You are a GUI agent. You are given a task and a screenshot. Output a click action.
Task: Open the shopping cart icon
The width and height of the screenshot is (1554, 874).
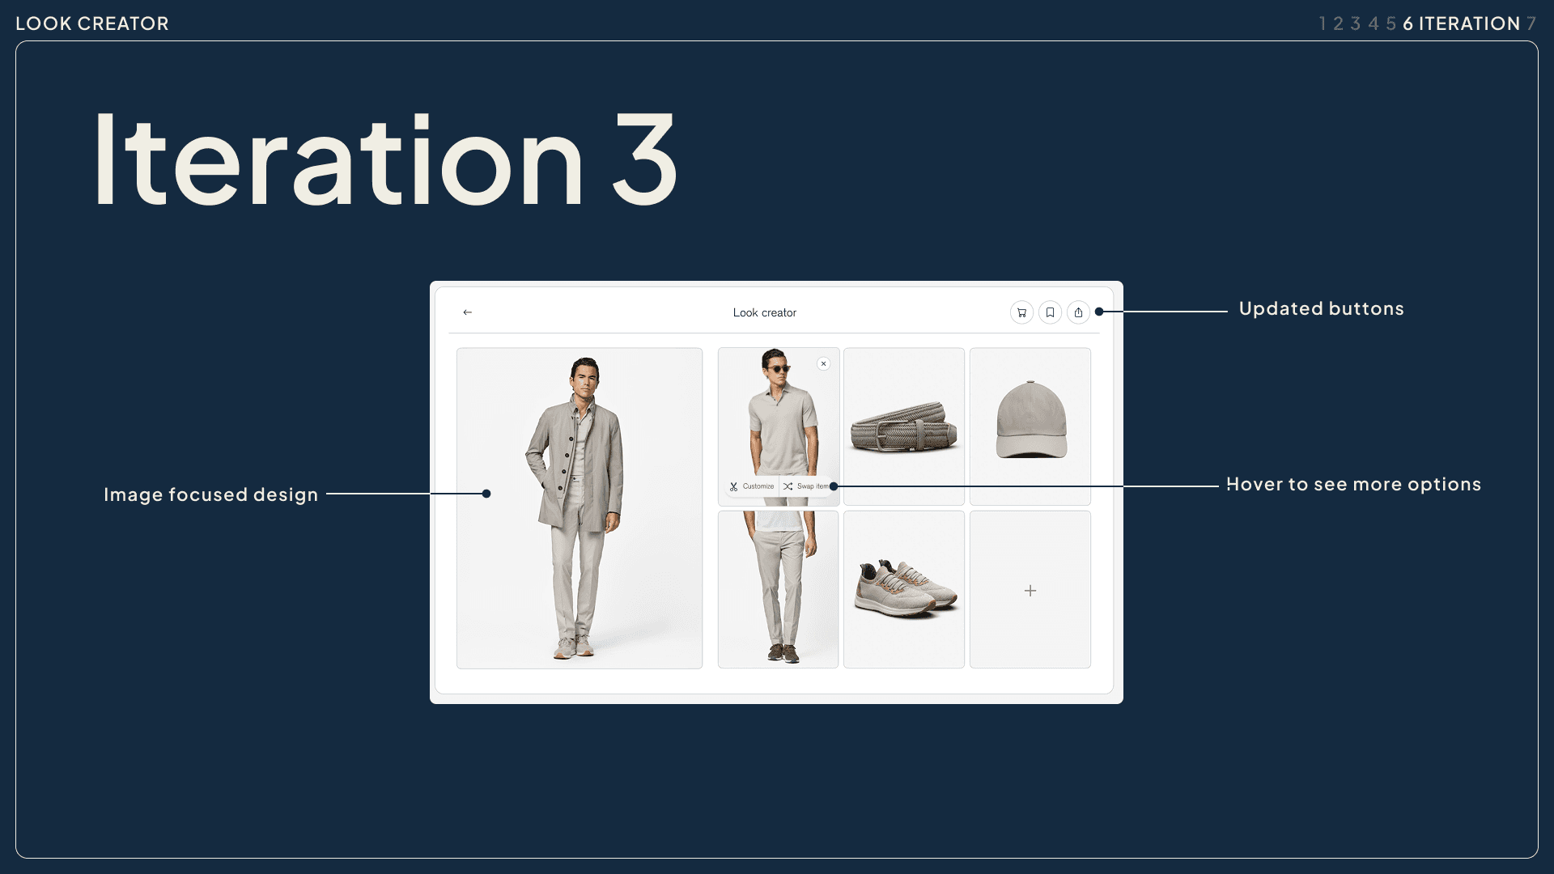pos(1021,312)
